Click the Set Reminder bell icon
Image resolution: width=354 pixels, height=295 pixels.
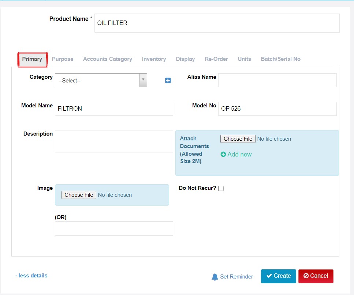(x=215, y=277)
